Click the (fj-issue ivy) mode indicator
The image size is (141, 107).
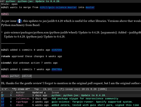(70, 89)
